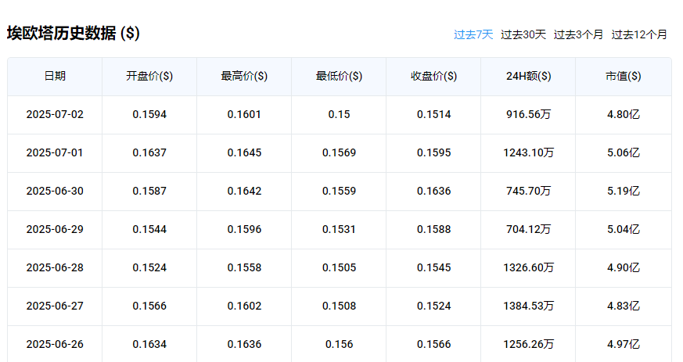Click the market cap 4.83亿

(624, 306)
